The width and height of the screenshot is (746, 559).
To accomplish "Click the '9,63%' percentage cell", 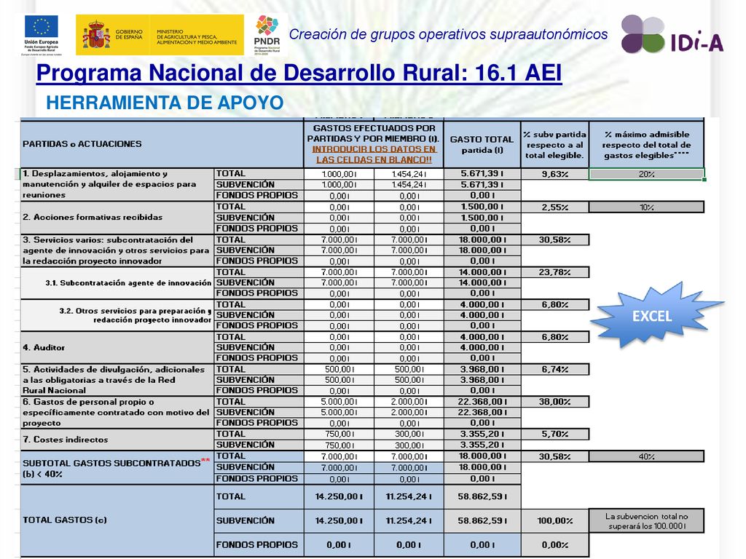I will 554,174.
